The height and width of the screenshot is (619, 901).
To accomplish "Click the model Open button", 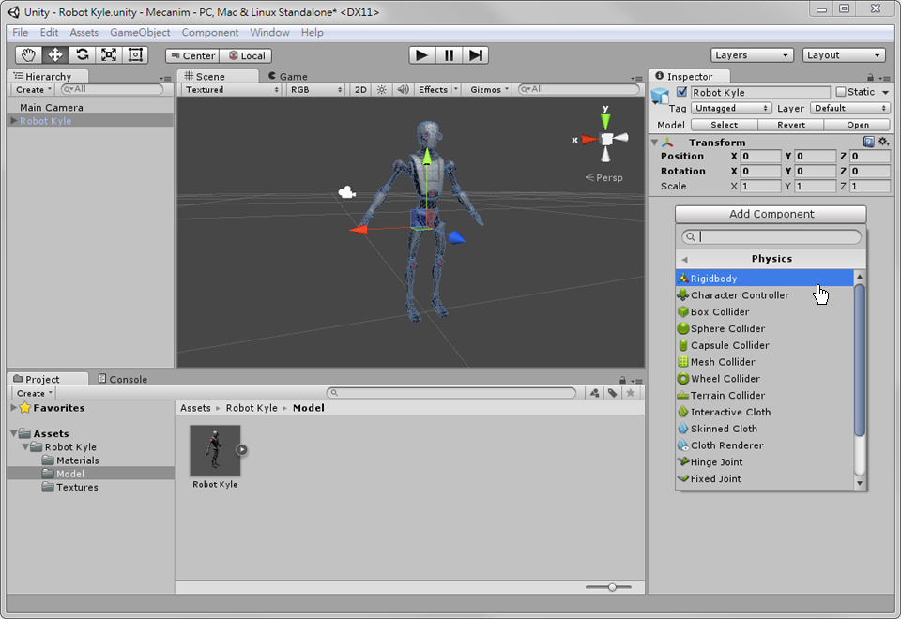I will 857,125.
